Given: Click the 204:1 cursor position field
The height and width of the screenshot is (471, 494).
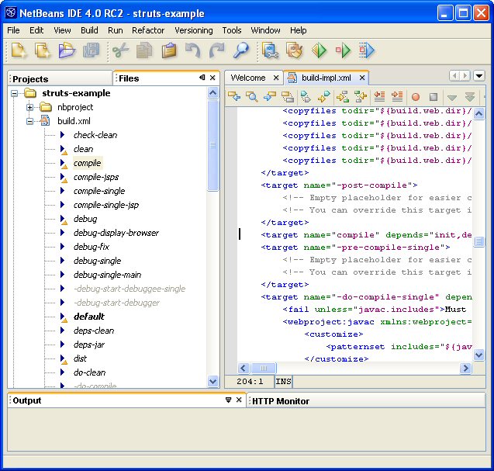Looking at the screenshot, I should (250, 382).
